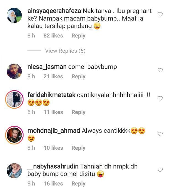The width and height of the screenshot is (172, 193).
Task: Reply to mohdnajib_ahmad's comment
Action: pyautogui.click(x=79, y=148)
